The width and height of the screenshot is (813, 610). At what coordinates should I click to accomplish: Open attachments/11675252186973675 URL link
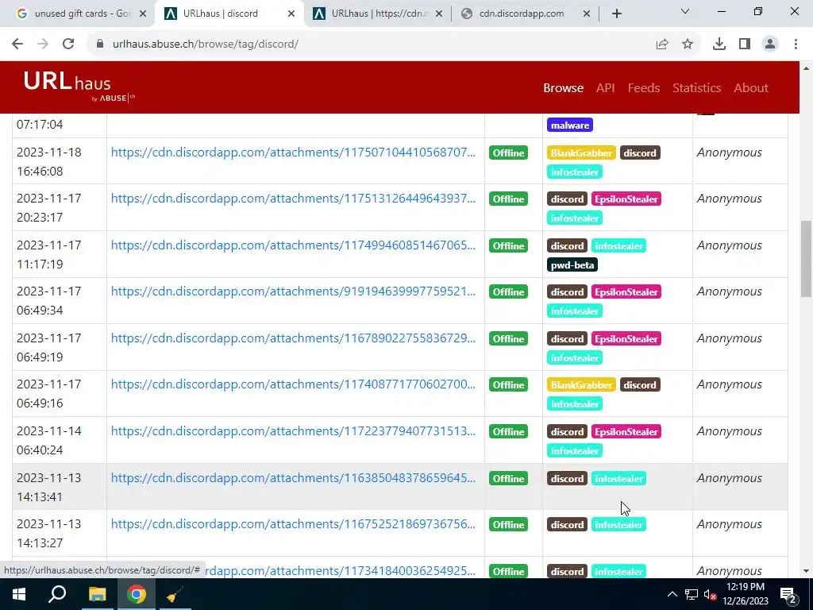click(293, 523)
